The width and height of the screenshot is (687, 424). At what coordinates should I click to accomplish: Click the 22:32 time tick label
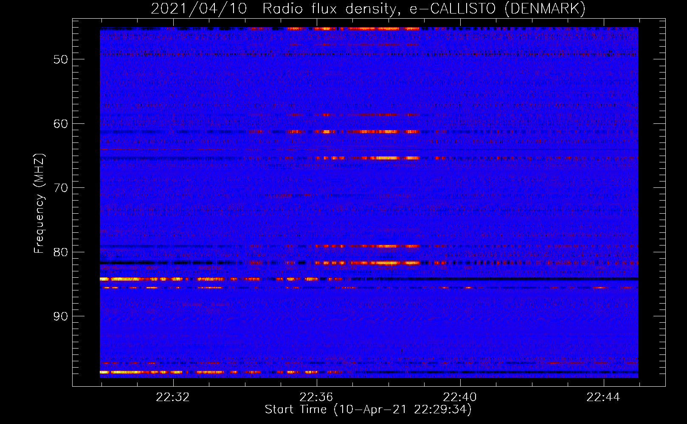point(173,397)
